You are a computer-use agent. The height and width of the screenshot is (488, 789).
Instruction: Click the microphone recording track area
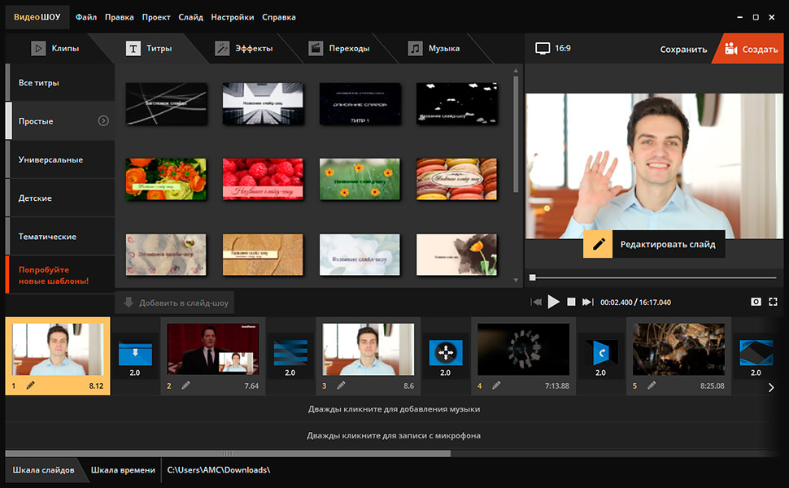pos(394,436)
